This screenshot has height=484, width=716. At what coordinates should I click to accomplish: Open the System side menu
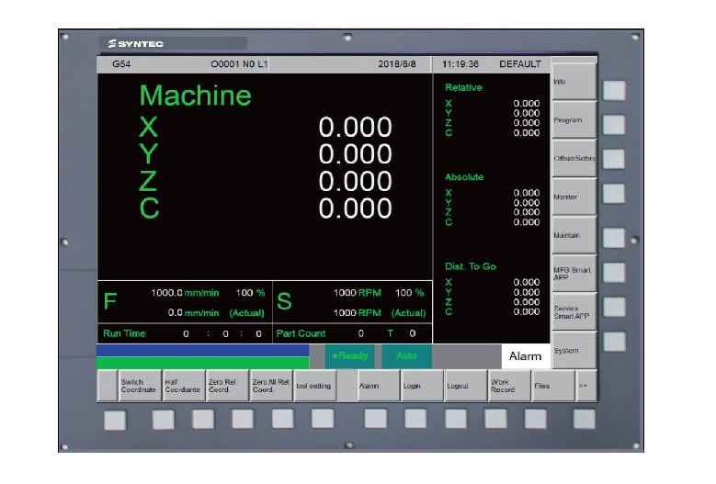coord(574,350)
